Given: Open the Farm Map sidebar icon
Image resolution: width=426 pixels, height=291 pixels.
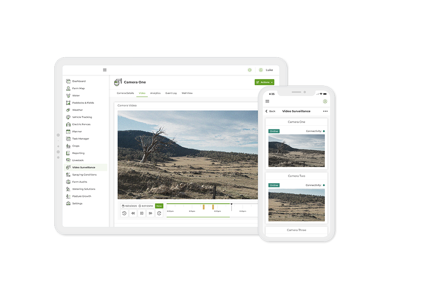Looking at the screenshot, I should click(x=68, y=89).
